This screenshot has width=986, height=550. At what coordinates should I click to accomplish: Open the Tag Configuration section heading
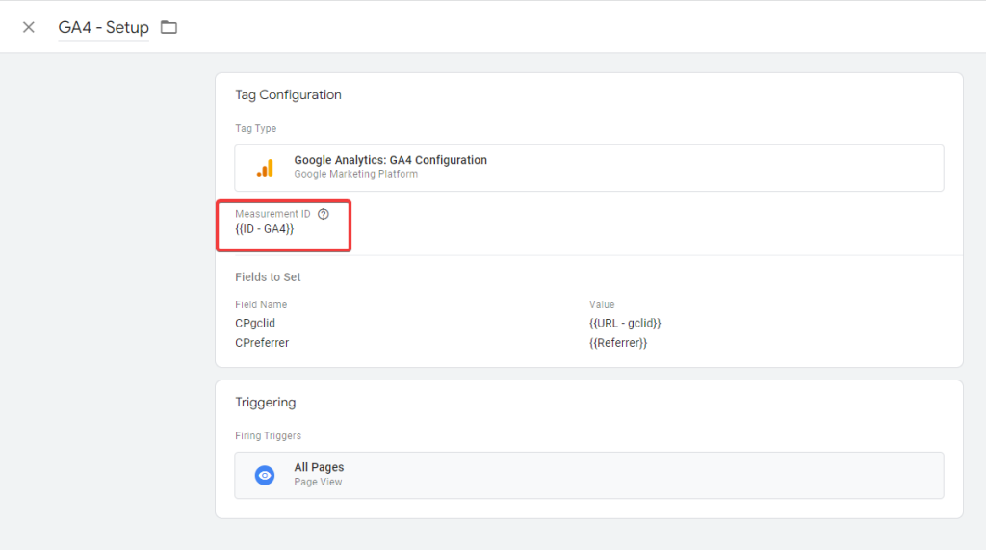pyautogui.click(x=288, y=94)
